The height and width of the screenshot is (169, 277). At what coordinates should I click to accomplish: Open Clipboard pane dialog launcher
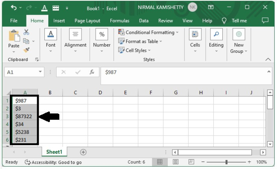coord(37,59)
